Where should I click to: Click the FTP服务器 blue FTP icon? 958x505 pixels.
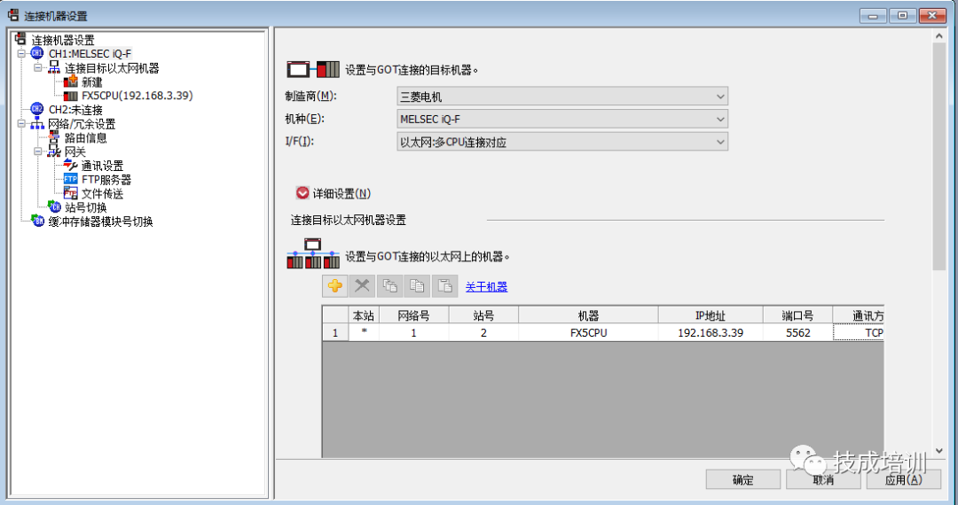70,179
